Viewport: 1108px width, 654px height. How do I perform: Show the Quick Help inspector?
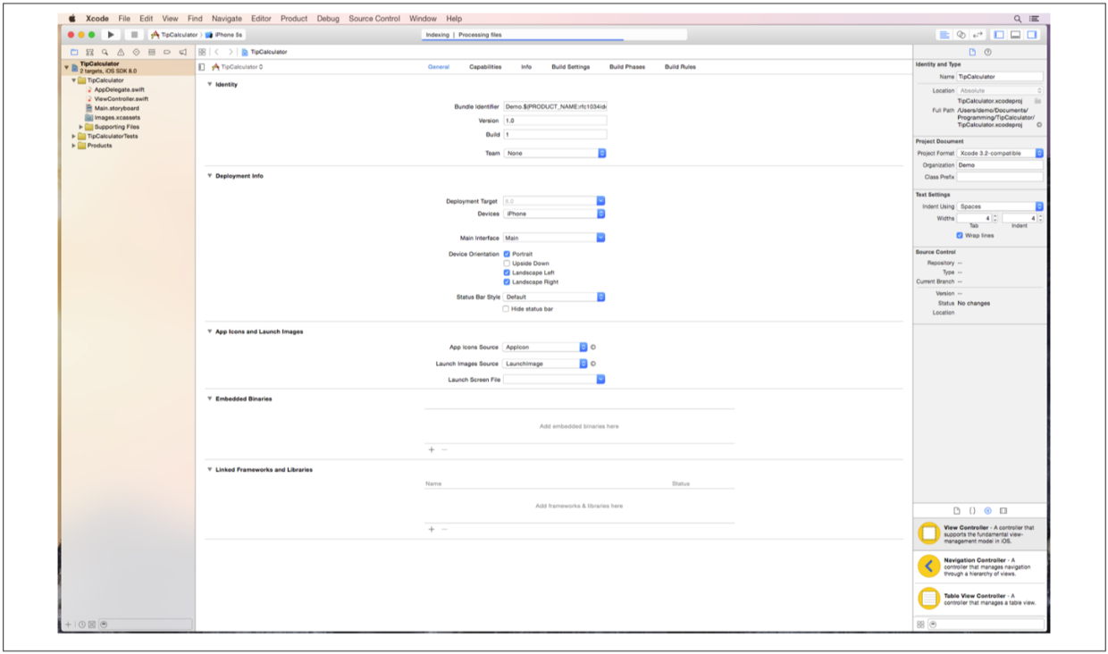987,52
